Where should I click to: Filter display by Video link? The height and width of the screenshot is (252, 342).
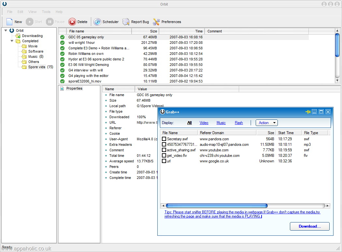(x=204, y=123)
